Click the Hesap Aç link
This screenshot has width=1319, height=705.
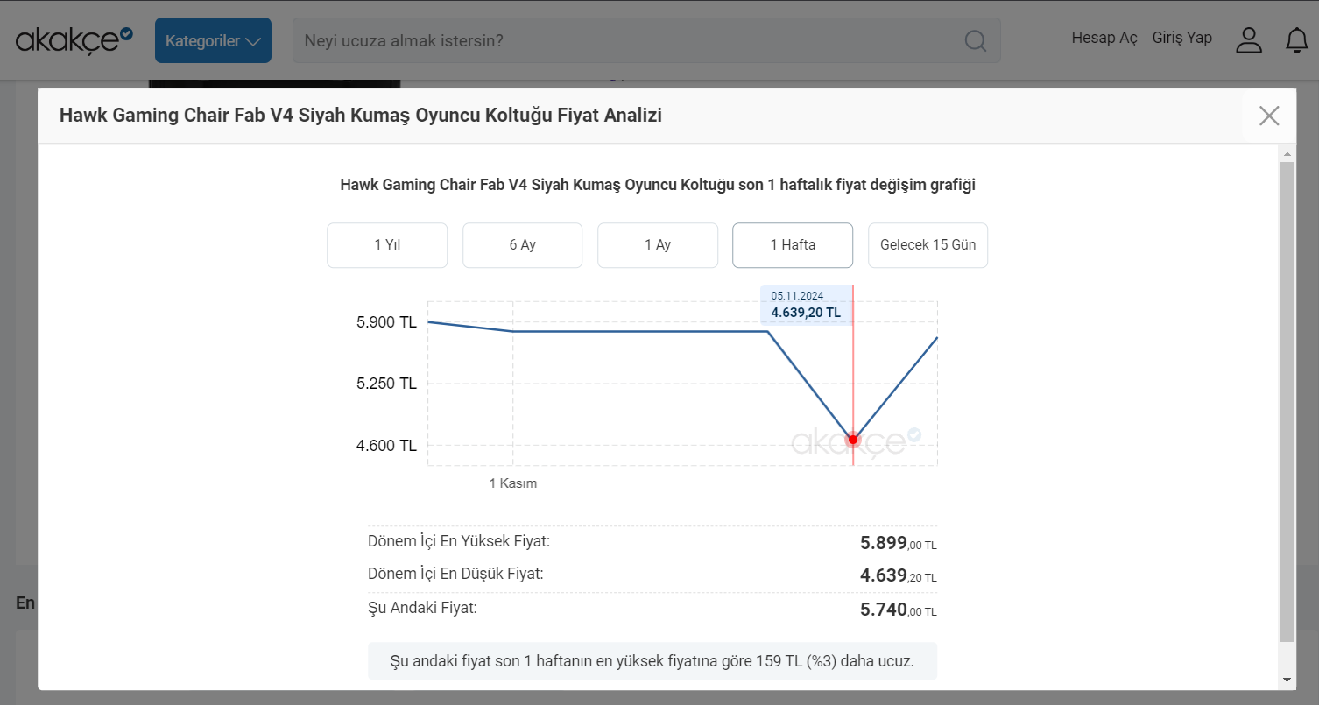[1104, 38]
